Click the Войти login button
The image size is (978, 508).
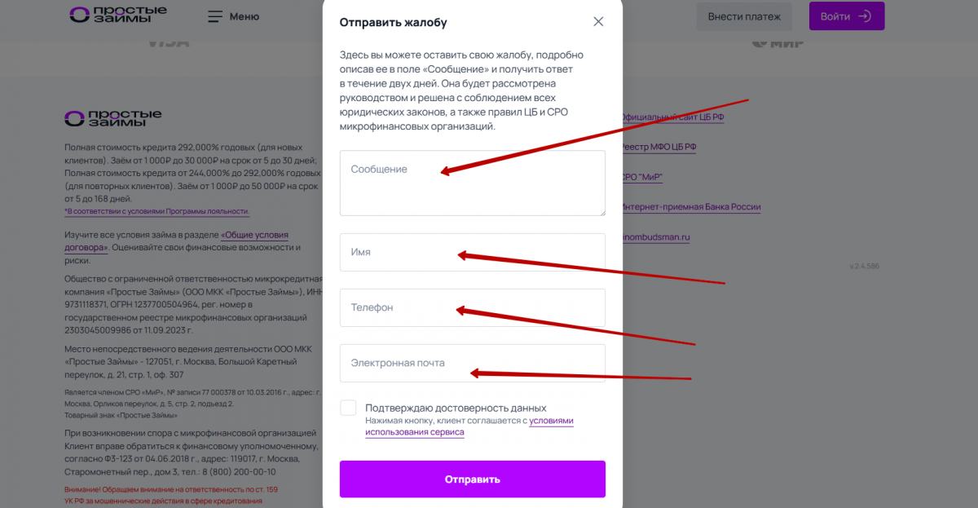pos(846,16)
